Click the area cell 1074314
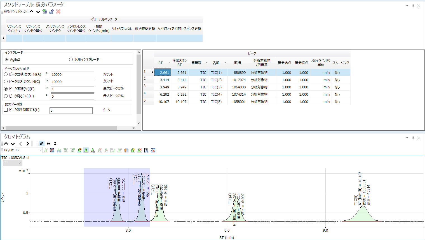 [238, 94]
